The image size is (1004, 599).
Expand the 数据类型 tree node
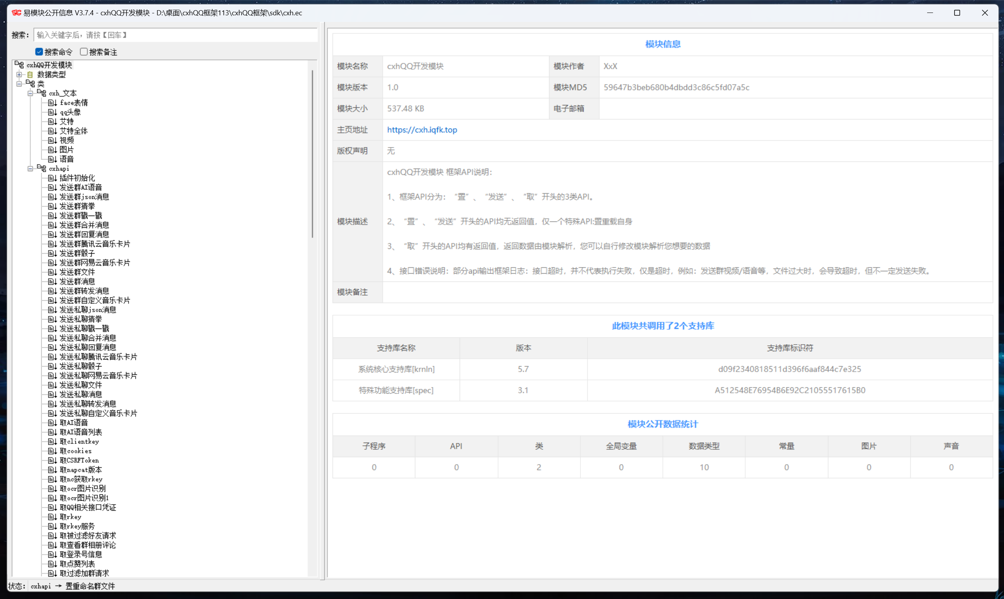tap(19, 74)
